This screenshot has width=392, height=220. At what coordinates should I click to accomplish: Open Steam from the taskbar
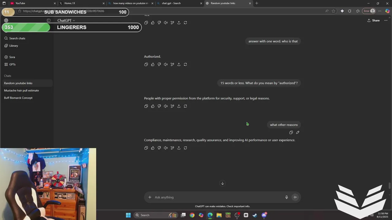coord(255,215)
